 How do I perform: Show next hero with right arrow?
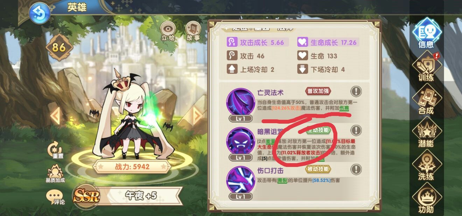198,115
